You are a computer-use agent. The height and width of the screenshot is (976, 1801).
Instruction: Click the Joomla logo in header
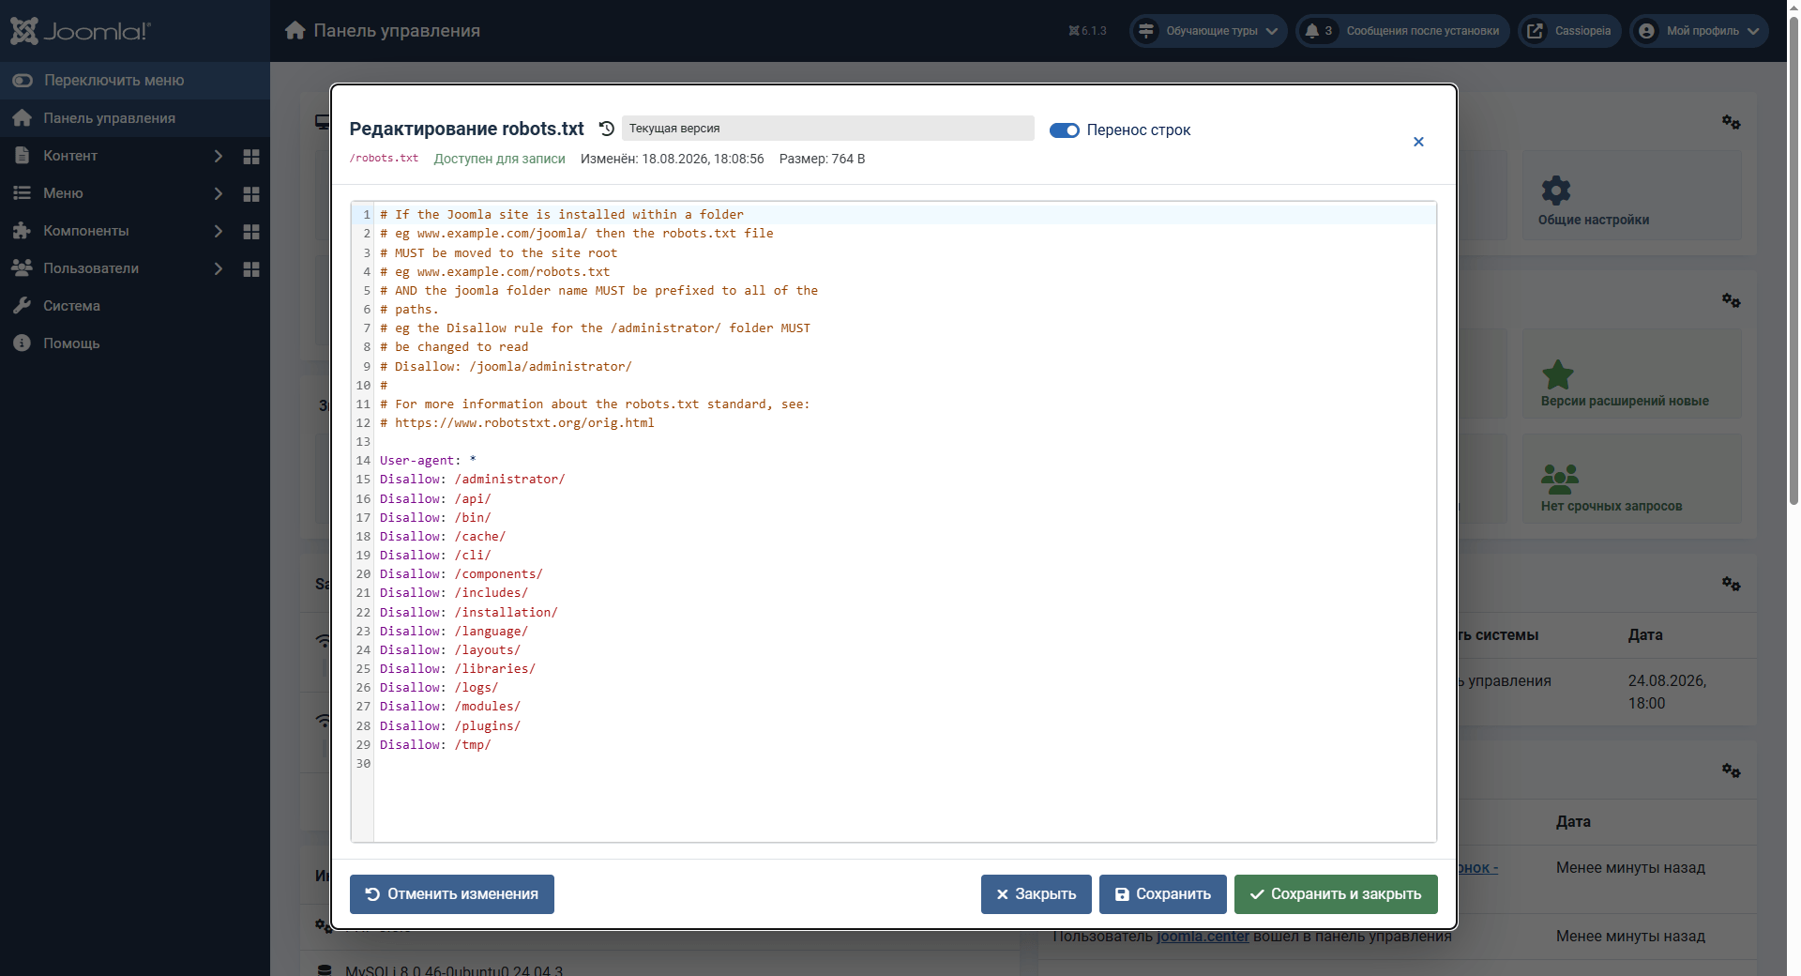pyautogui.click(x=81, y=31)
